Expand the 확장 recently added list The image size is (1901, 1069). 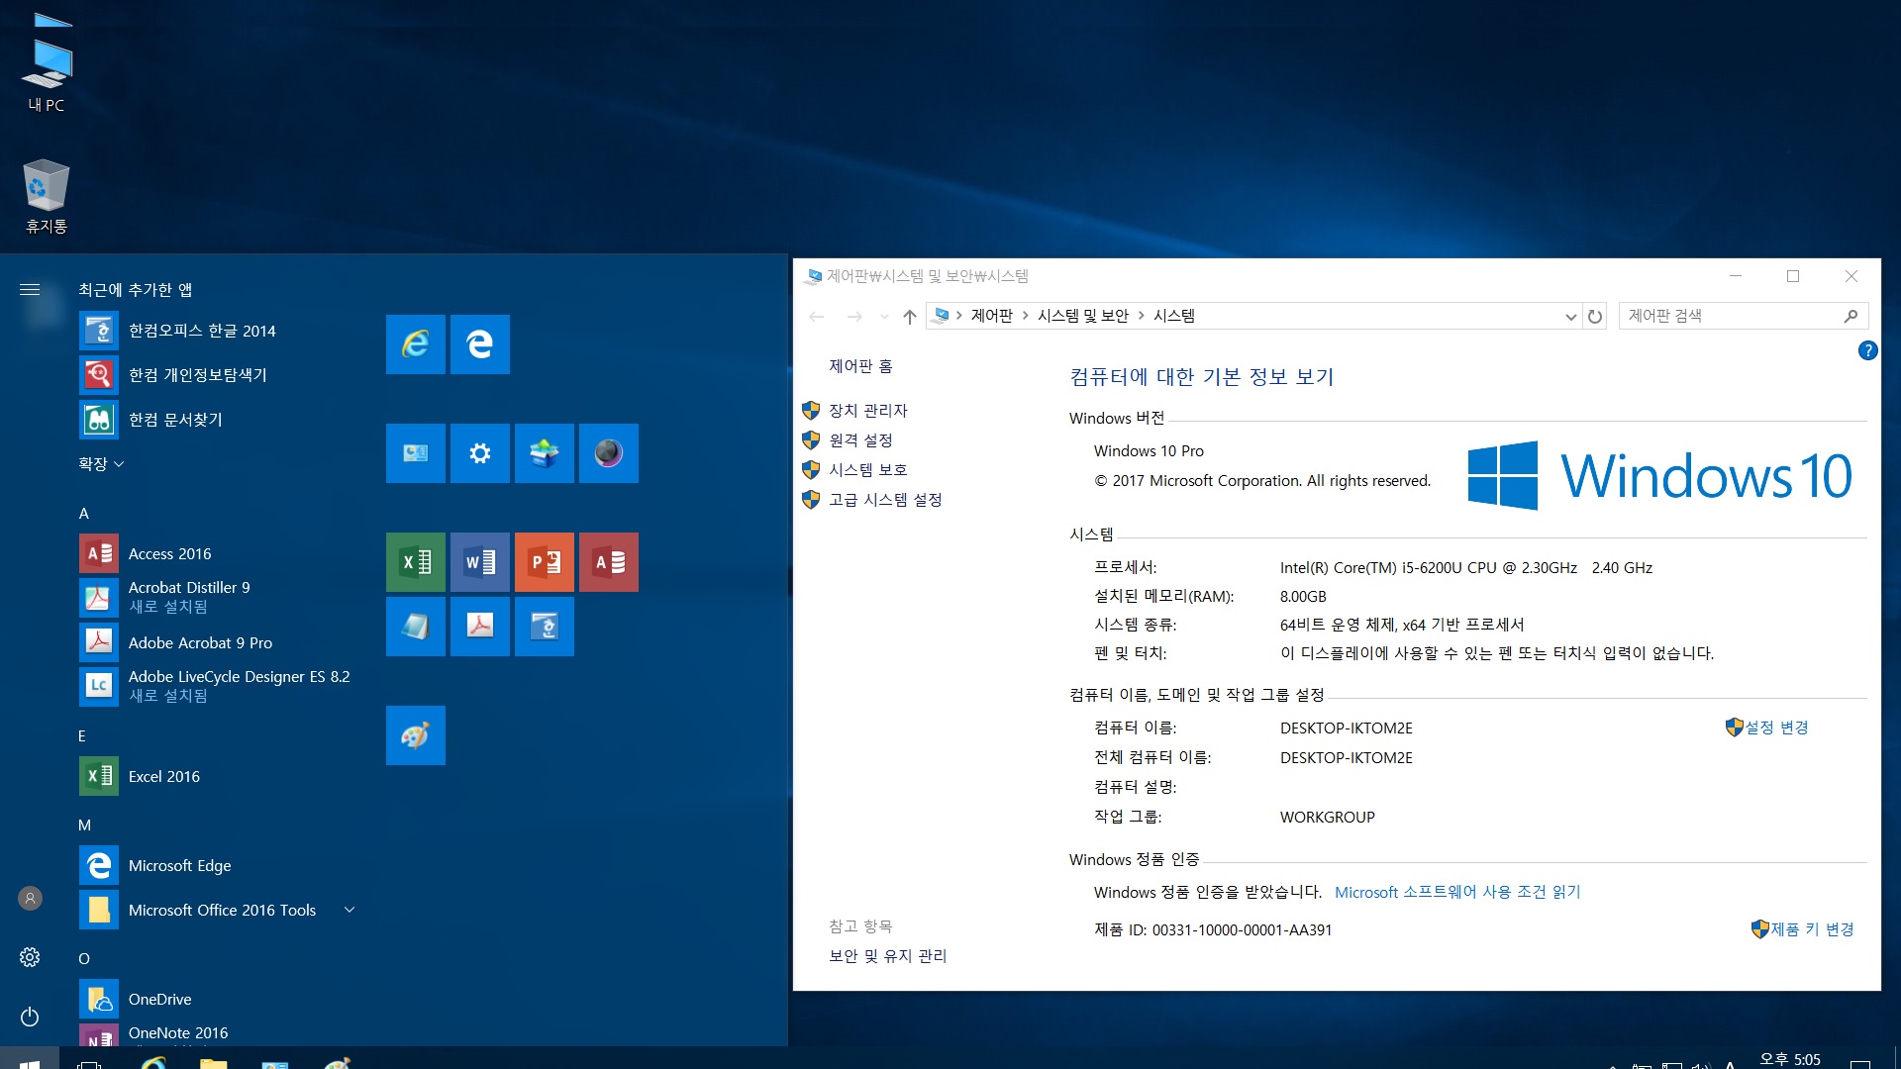click(x=101, y=464)
